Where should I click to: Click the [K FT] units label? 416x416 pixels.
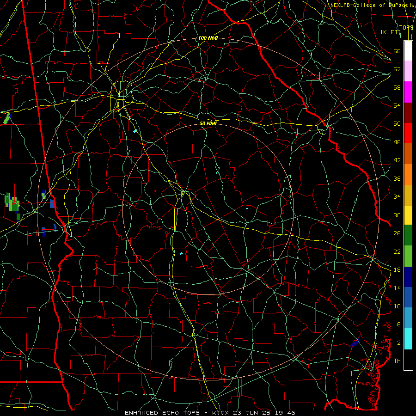pos(391,32)
